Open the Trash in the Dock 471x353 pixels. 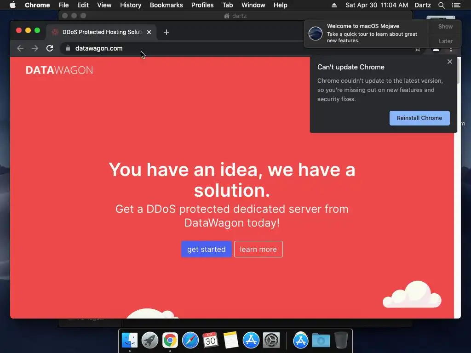tap(341, 341)
